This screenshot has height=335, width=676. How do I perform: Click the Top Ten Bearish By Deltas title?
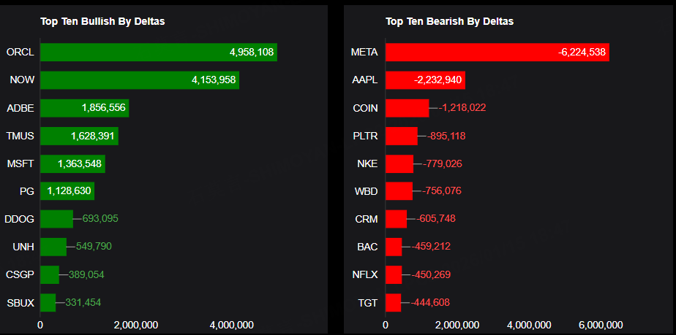[x=449, y=21]
